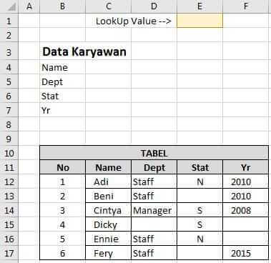This screenshot has width=271, height=263.
Task: Select column F header
Action: (x=245, y=6)
